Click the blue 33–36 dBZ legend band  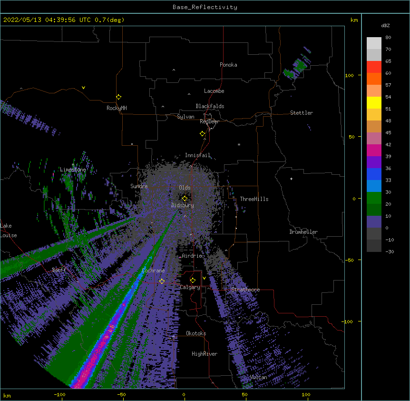point(374,174)
